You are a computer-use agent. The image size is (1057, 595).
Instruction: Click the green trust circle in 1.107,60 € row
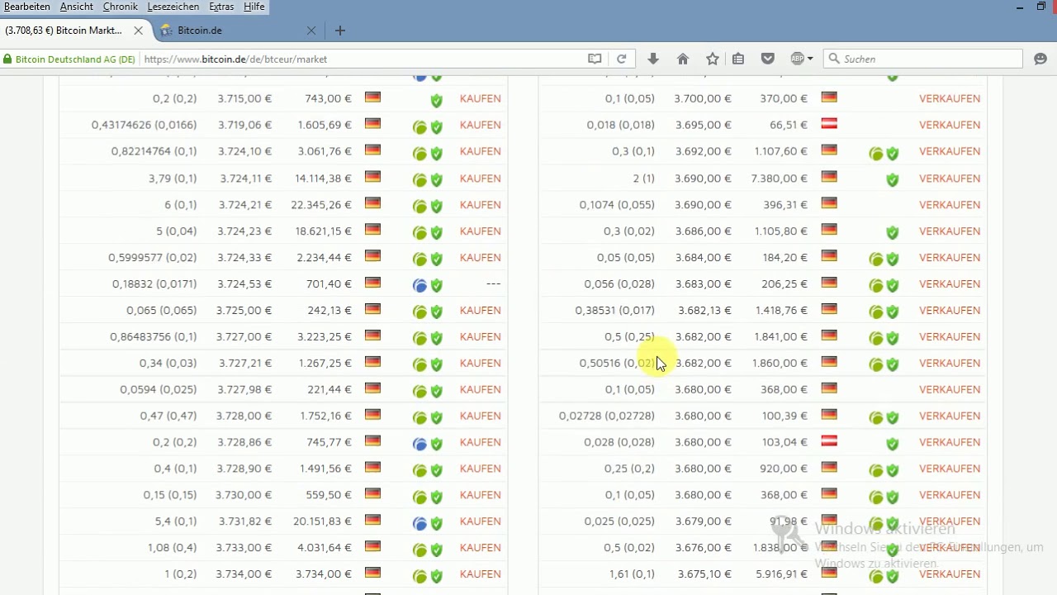click(x=875, y=154)
